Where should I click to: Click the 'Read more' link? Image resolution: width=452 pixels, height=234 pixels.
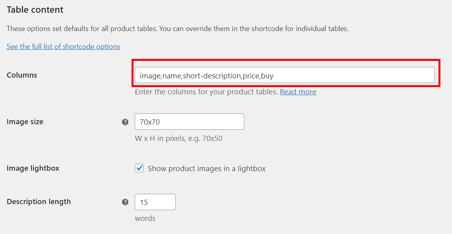298,92
